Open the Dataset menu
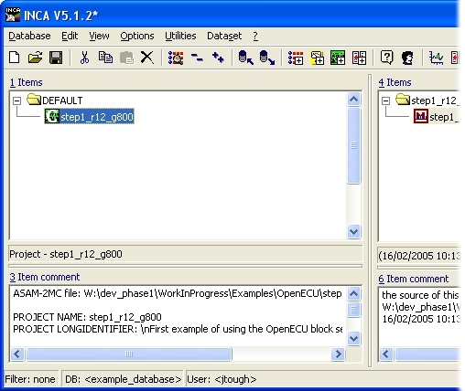 [224, 36]
